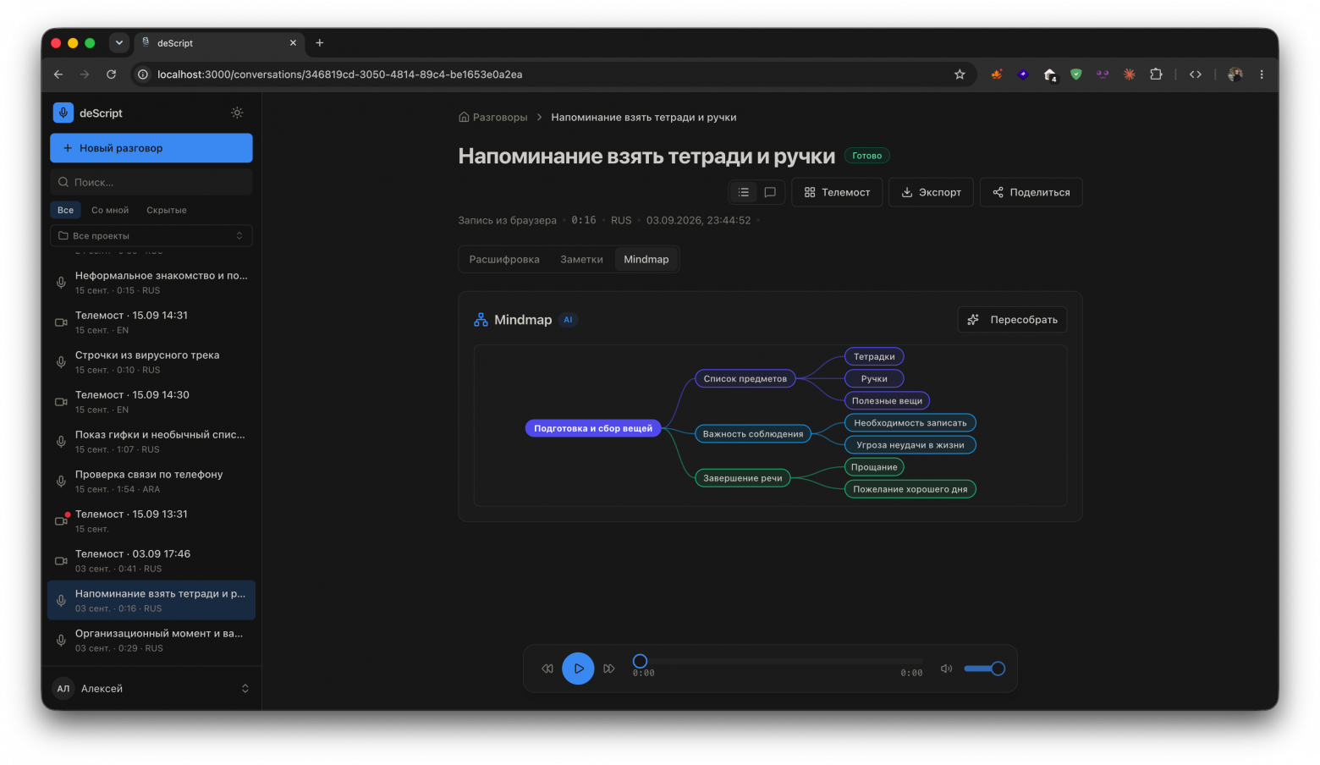1320x765 pixels.
Task: Show Скрытые conversations filter
Action: (x=167, y=210)
